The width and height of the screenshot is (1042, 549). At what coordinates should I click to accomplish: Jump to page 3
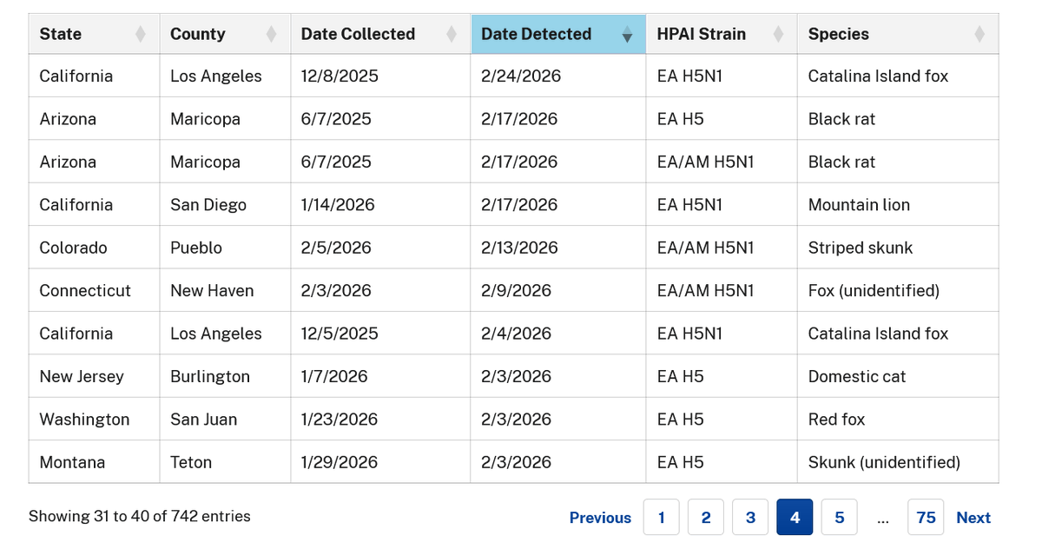point(750,518)
